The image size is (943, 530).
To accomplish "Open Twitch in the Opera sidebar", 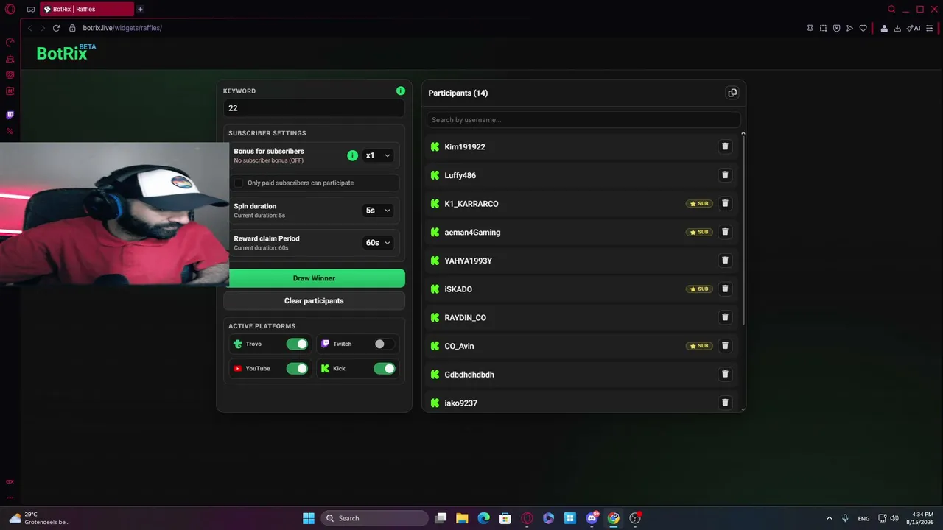I will coord(10,115).
